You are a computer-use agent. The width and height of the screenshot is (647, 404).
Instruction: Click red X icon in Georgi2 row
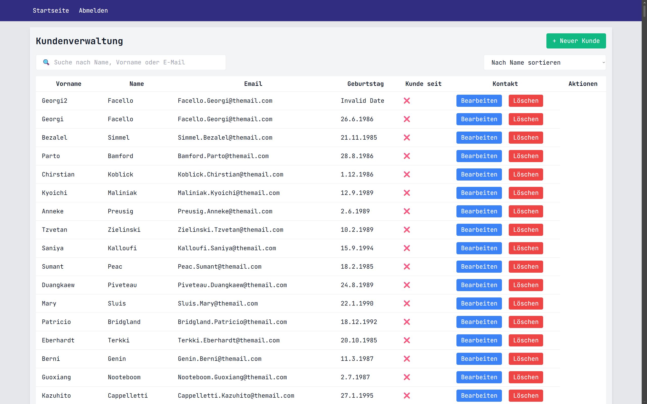(x=407, y=101)
